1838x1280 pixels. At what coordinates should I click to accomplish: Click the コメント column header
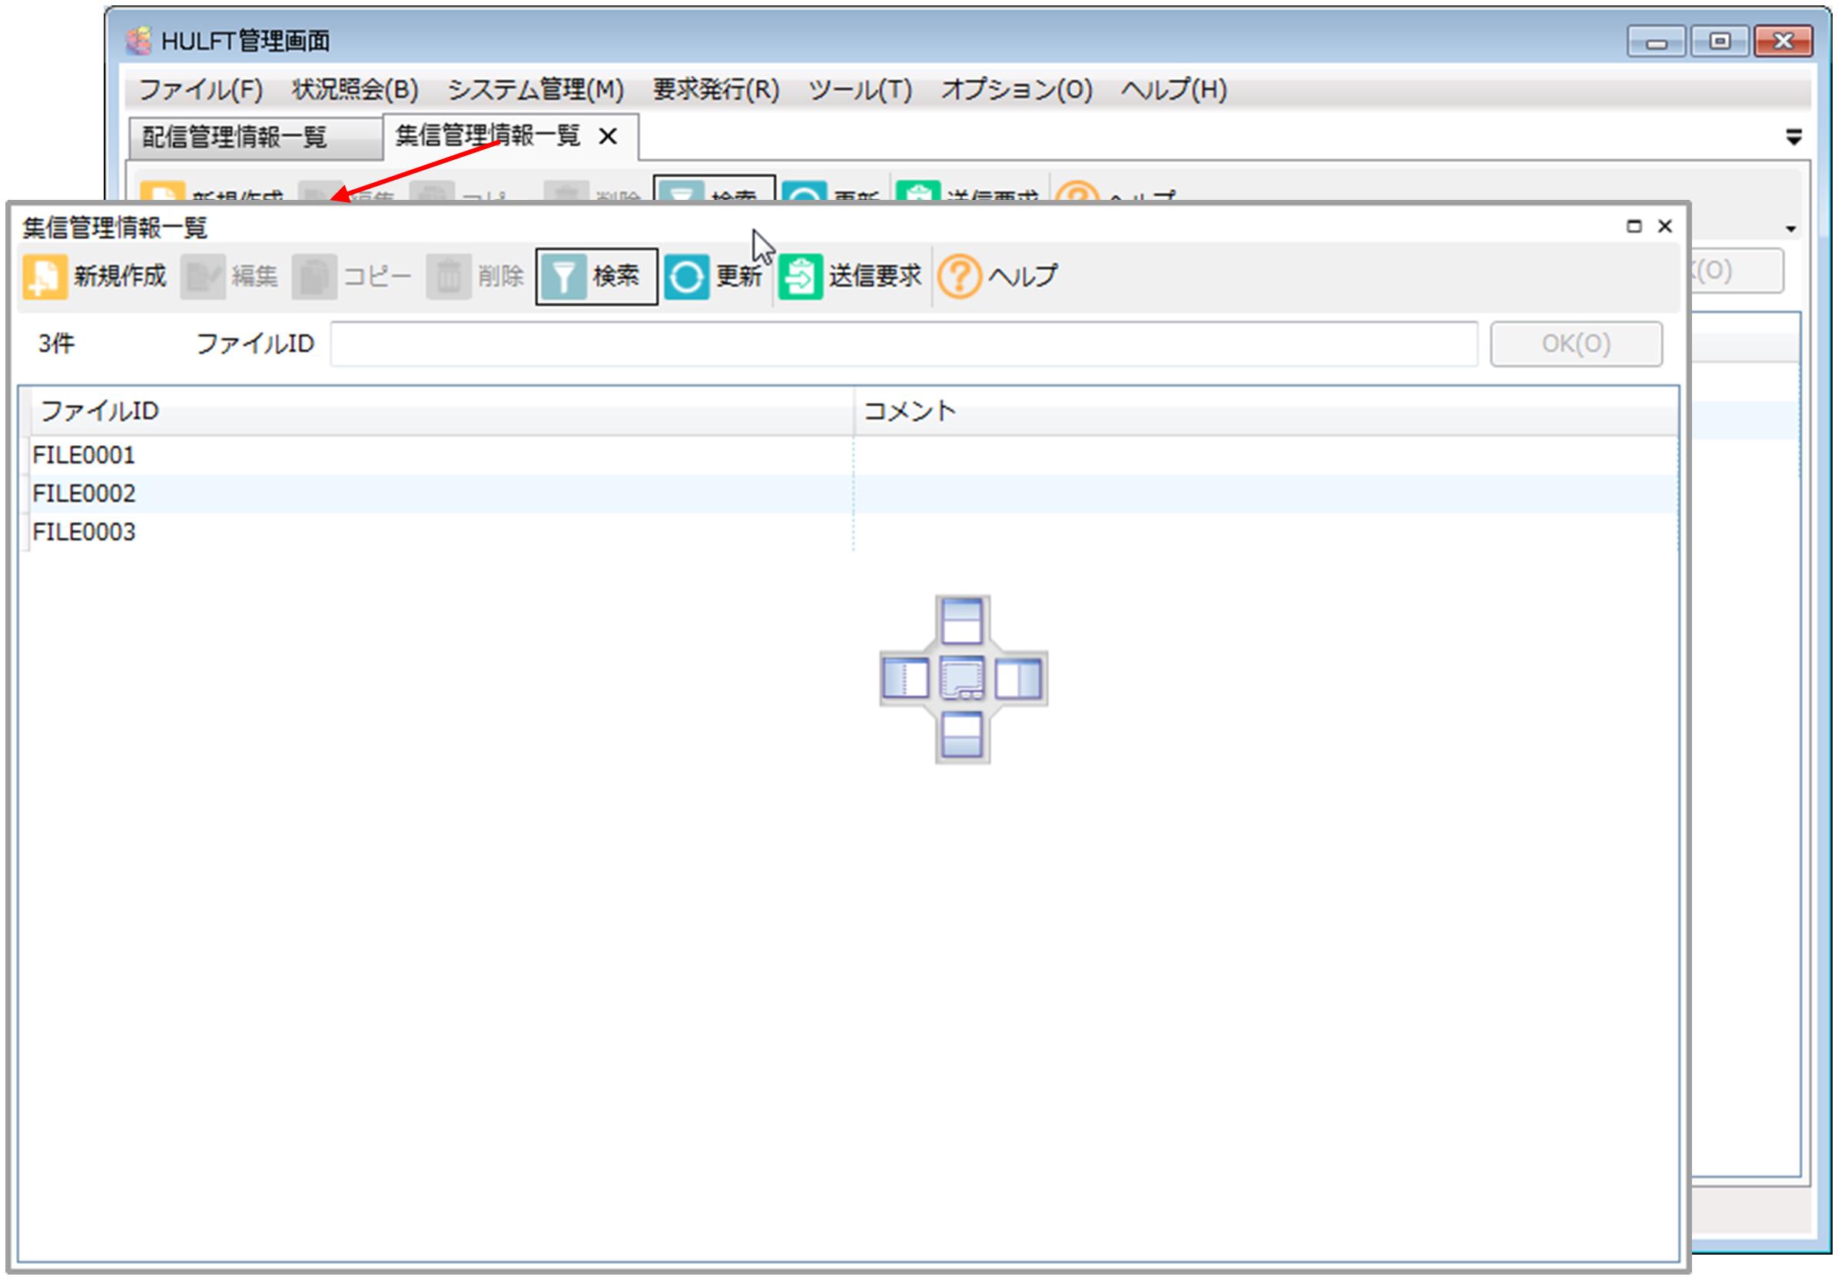pyautogui.click(x=909, y=412)
